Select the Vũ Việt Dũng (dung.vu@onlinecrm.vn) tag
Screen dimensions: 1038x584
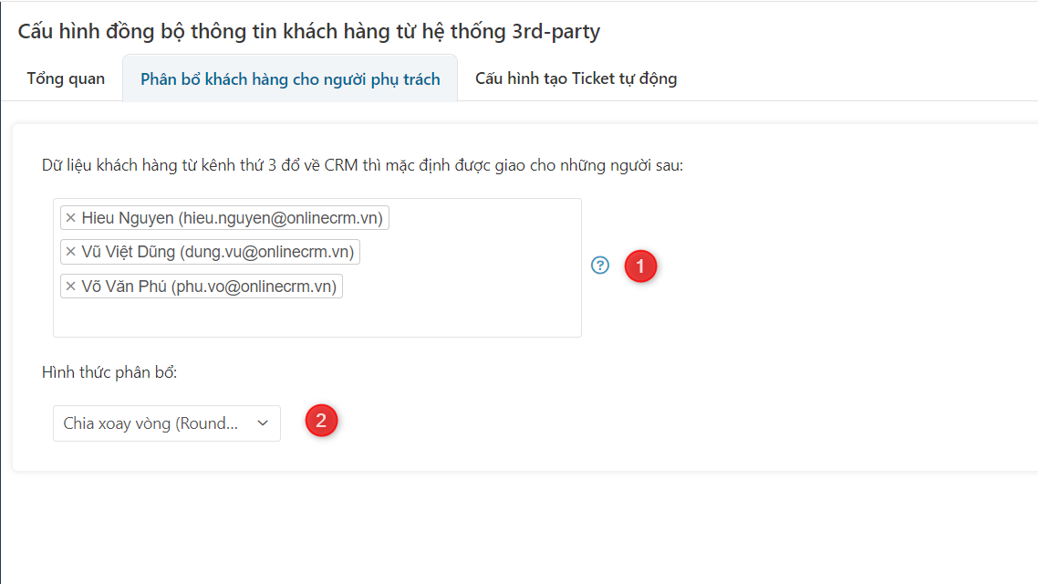210,252
